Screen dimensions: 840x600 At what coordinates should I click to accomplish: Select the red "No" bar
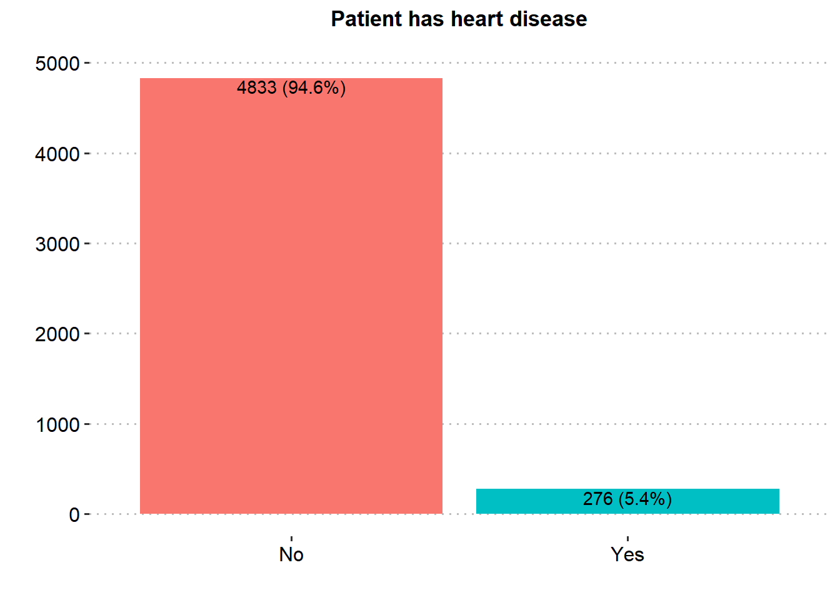291,300
